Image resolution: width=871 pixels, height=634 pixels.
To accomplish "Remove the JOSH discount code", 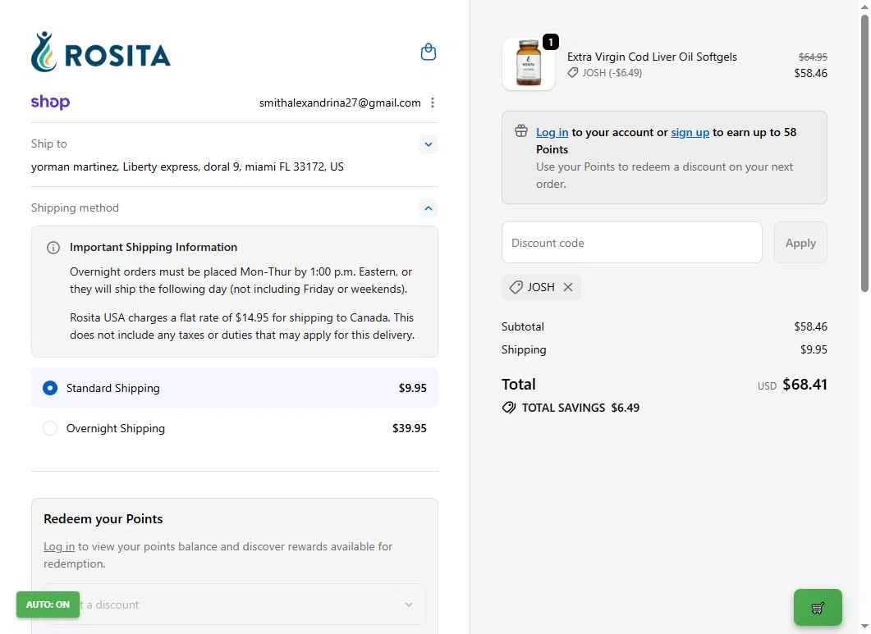I will pyautogui.click(x=568, y=287).
